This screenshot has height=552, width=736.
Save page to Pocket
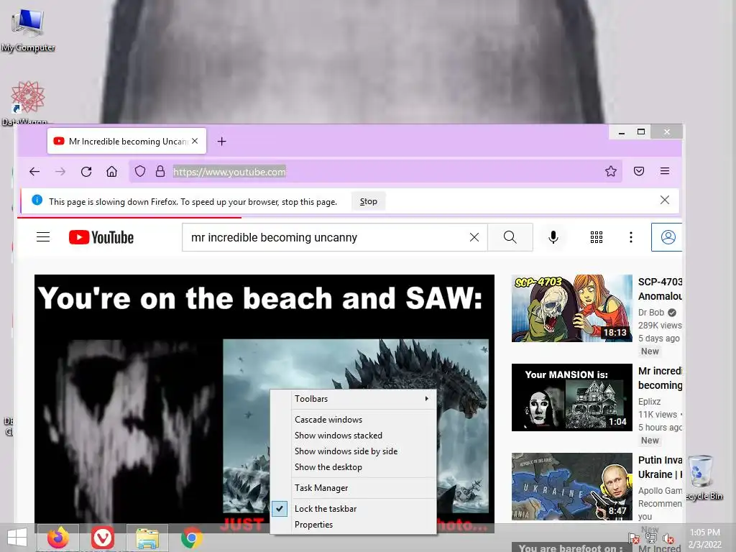pos(638,171)
